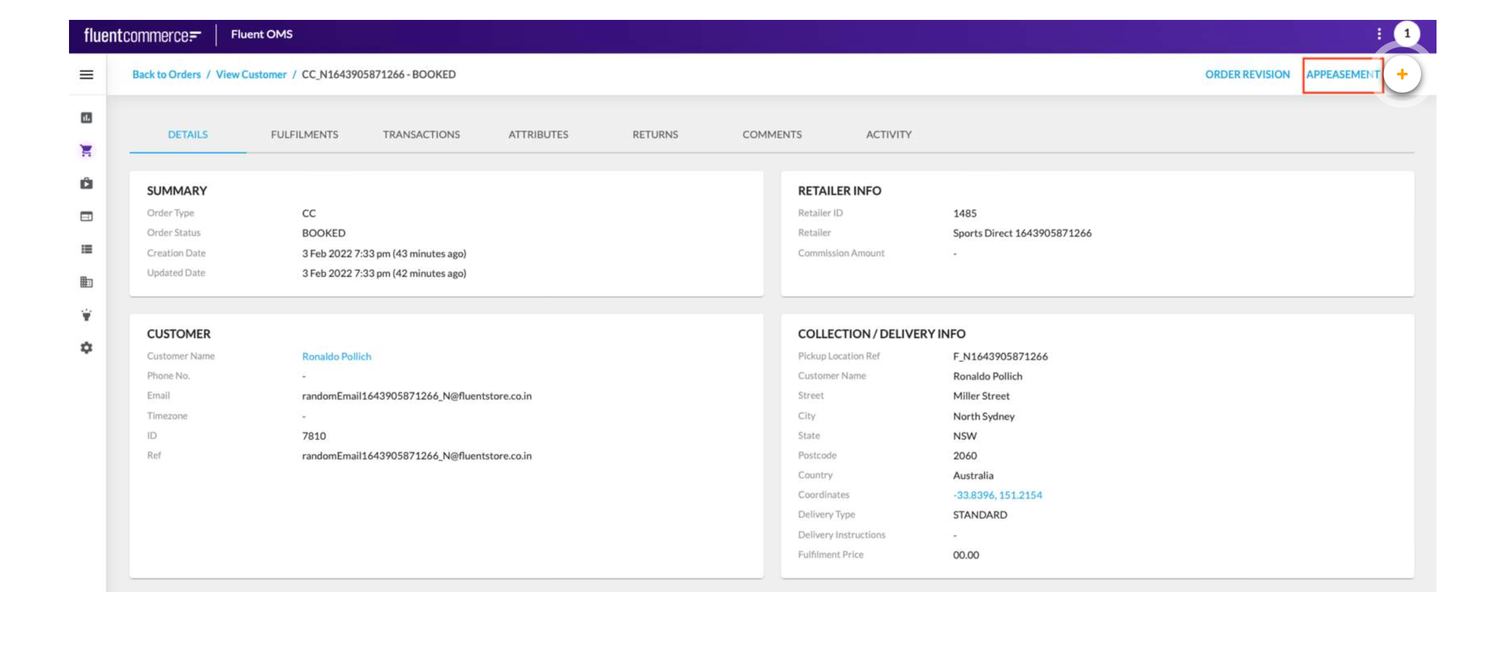
Task: Open the bar chart dashboard icon
Action: (x=86, y=118)
